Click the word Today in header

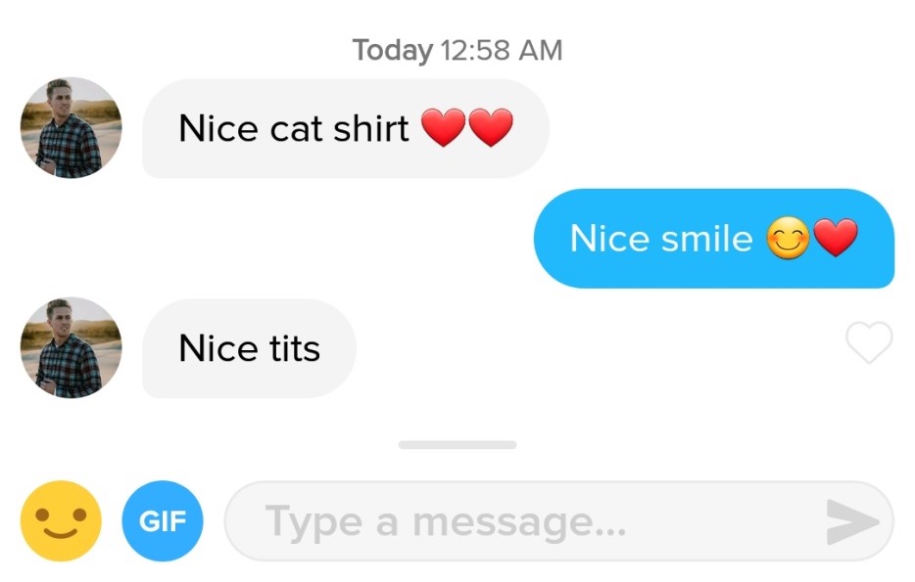393,51
